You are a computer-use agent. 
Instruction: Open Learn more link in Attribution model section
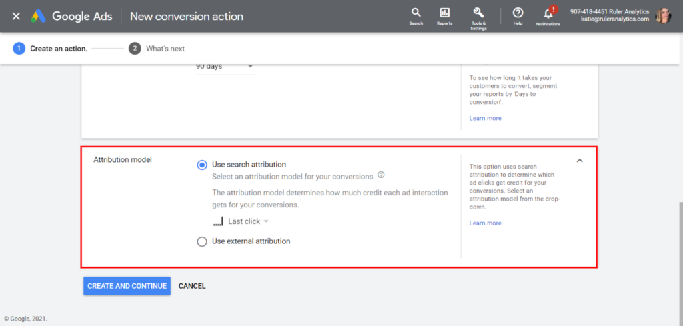click(x=485, y=223)
